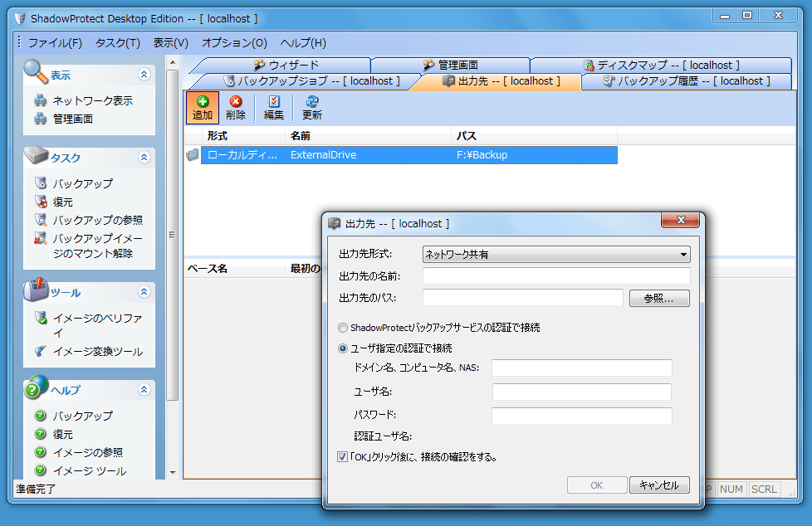812x526 pixels.
Task: Click the キャンセル button in the dialog
Action: 659,485
